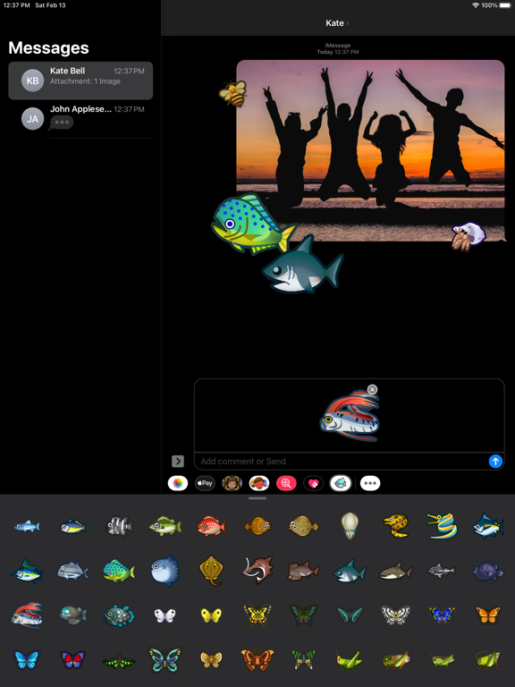Remove the staged oarfish sticker with X
The image size is (515, 687).
(x=372, y=389)
